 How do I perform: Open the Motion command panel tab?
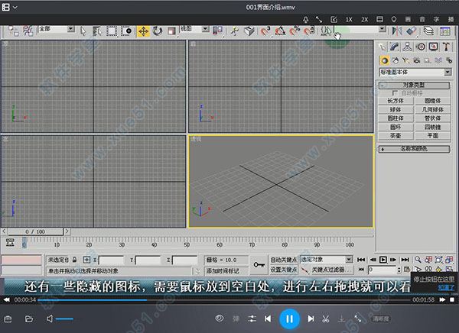421,47
